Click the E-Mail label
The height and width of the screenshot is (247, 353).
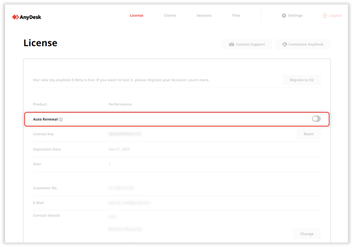coord(39,202)
